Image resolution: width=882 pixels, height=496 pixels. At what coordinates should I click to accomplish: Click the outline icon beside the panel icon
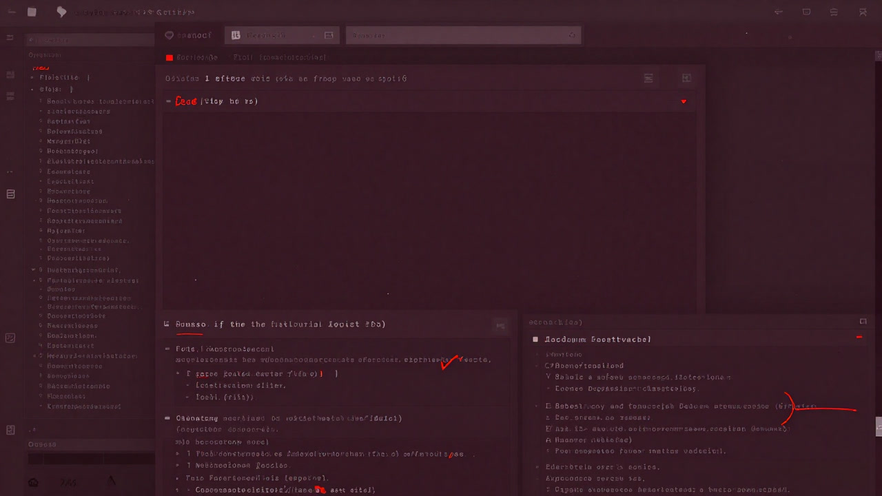tap(648, 78)
